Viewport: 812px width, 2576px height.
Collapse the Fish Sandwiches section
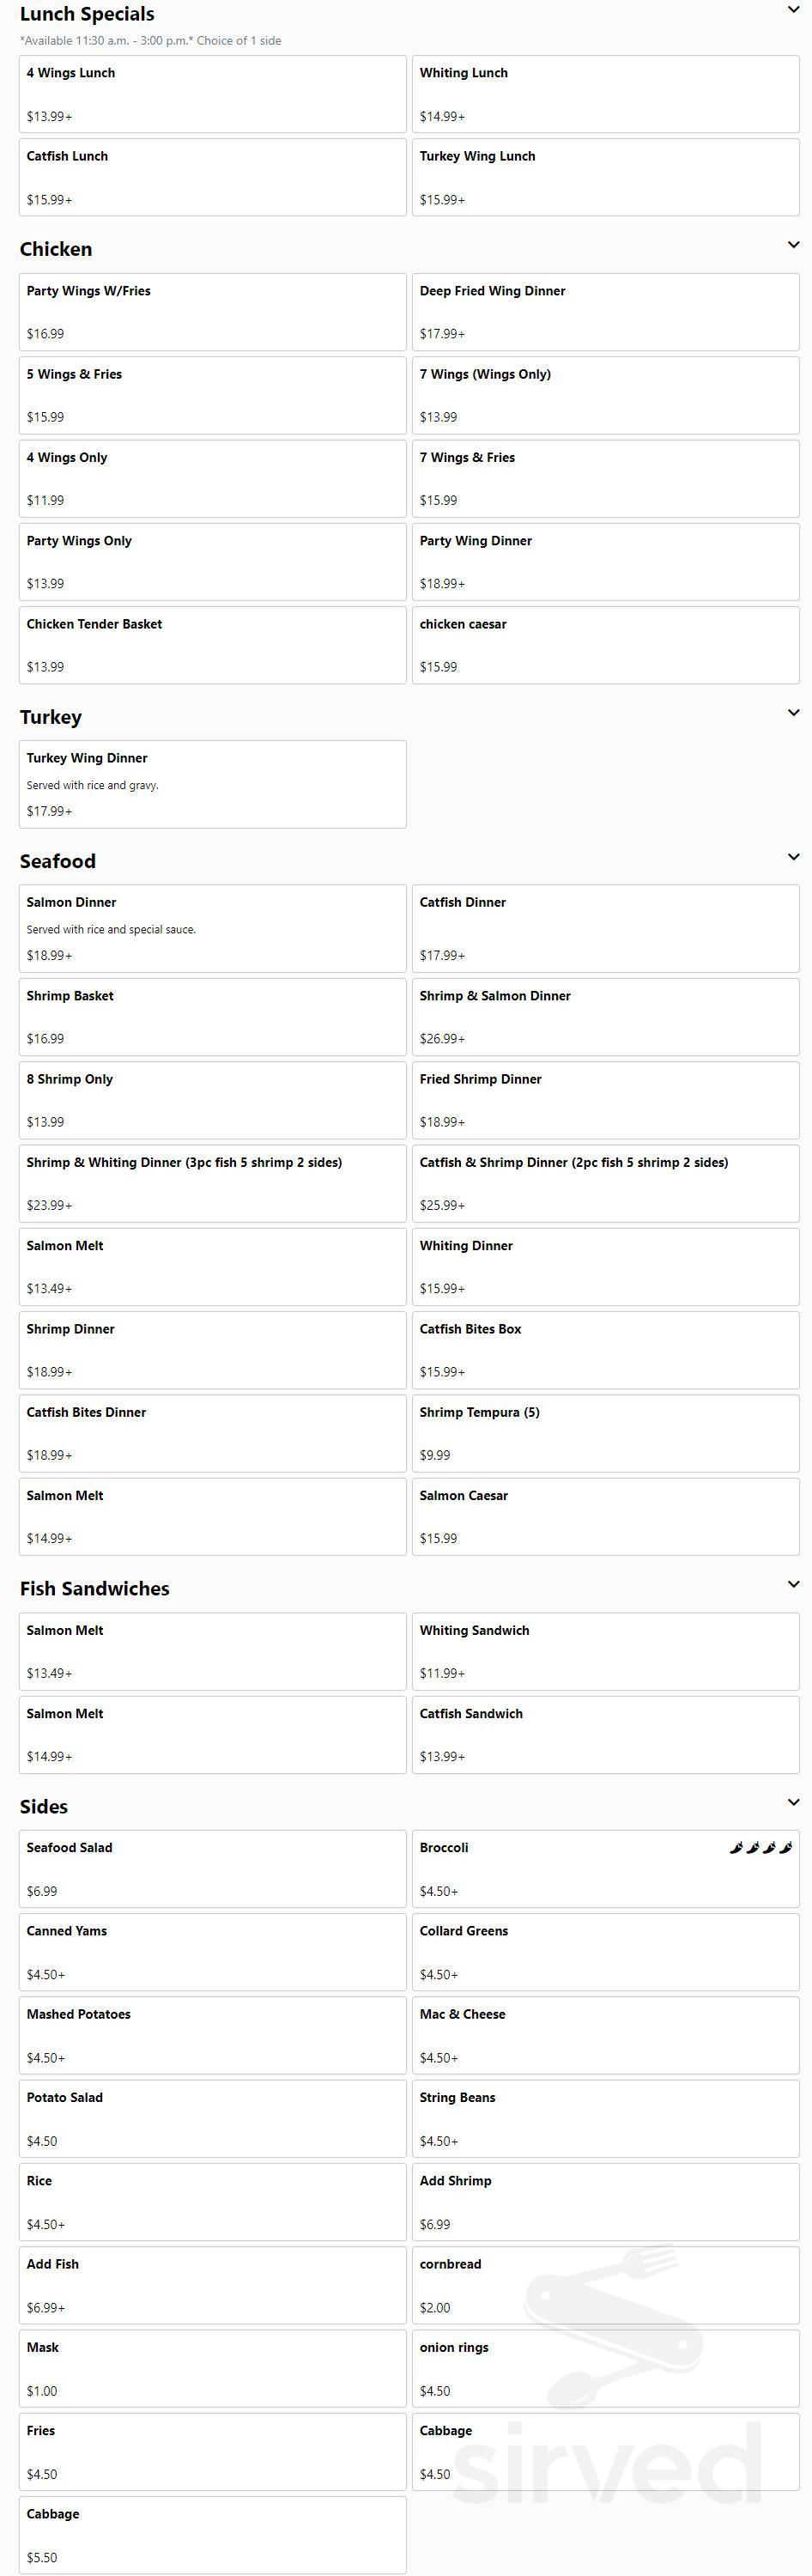(x=793, y=1583)
